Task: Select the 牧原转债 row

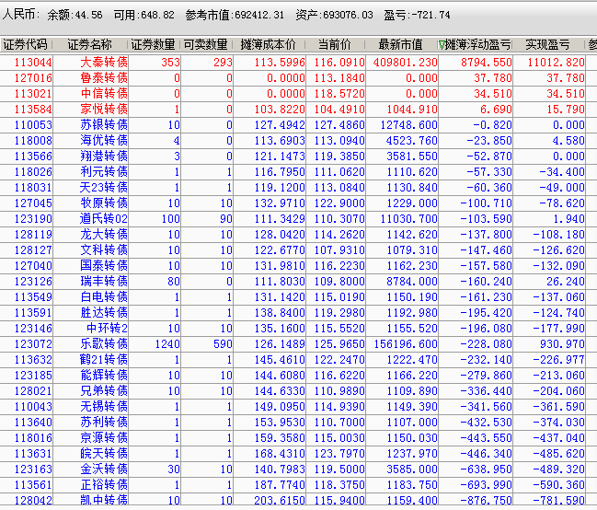Action: (x=298, y=203)
